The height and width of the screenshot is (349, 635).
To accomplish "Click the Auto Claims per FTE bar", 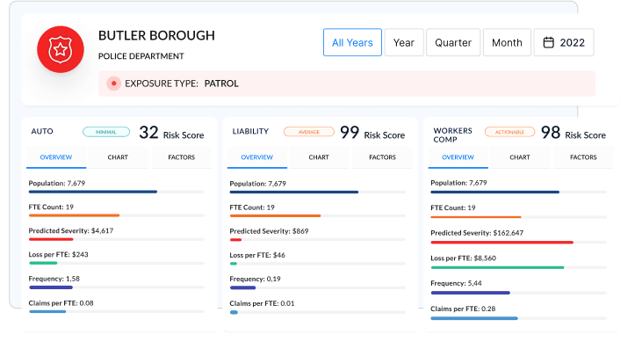I will click(x=47, y=312).
